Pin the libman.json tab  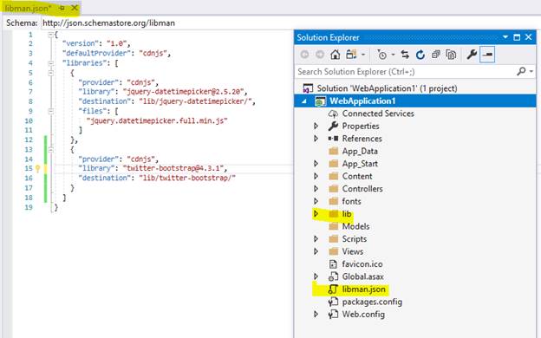[x=62, y=8]
